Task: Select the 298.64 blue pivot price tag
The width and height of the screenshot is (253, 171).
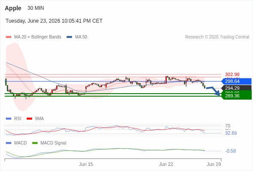Action: click(x=236, y=81)
